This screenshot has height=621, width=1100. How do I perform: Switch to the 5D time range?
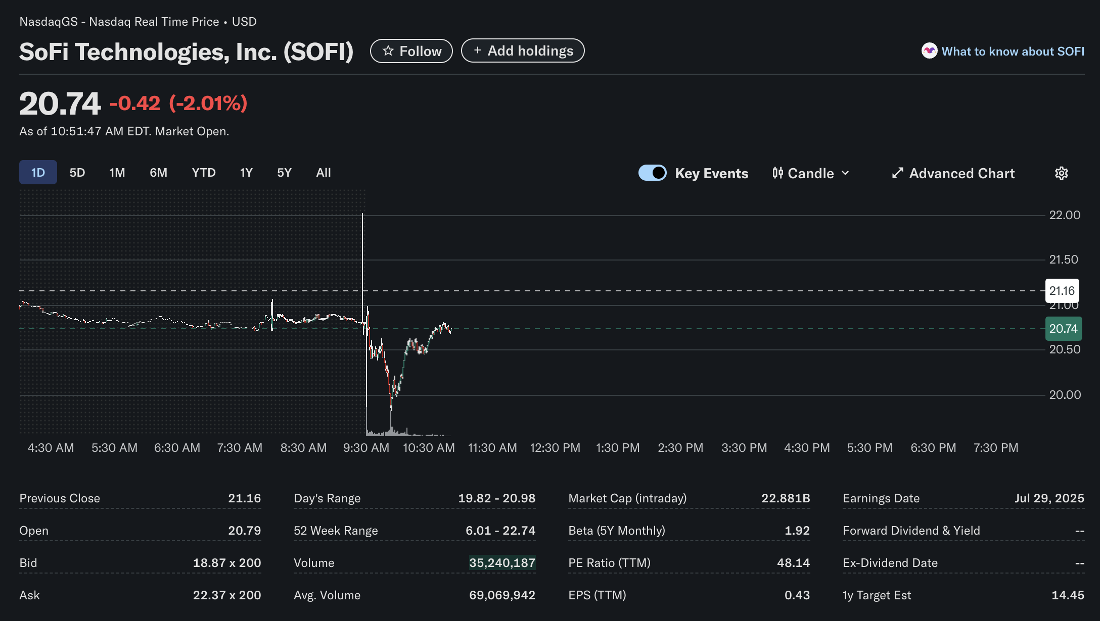[77, 173]
